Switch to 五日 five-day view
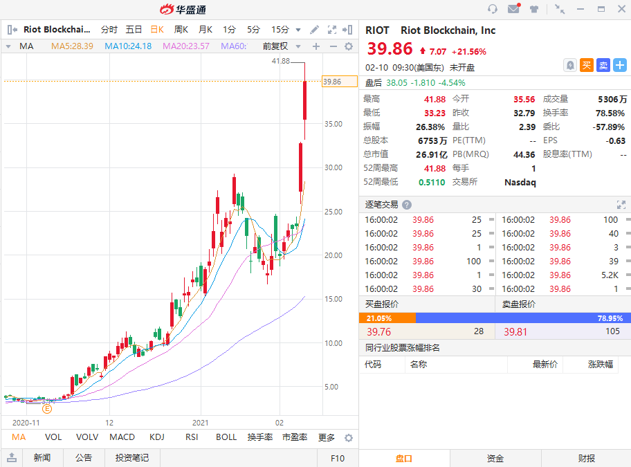Image resolution: width=631 pixels, height=467 pixels. pyautogui.click(x=134, y=29)
